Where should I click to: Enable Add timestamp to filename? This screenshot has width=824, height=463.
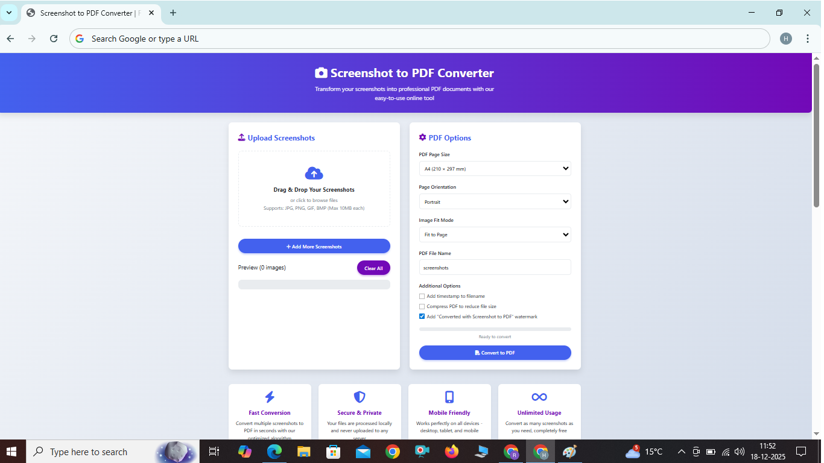(x=422, y=296)
